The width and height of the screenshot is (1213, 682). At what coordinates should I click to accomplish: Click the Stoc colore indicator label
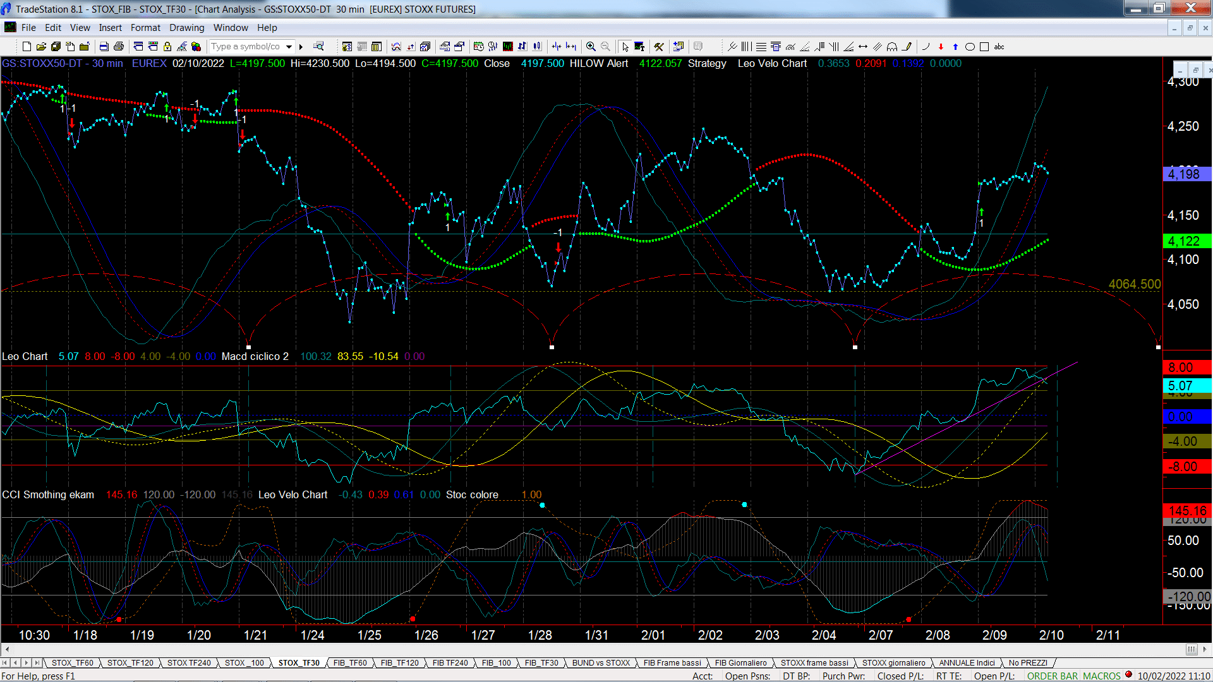472,494
